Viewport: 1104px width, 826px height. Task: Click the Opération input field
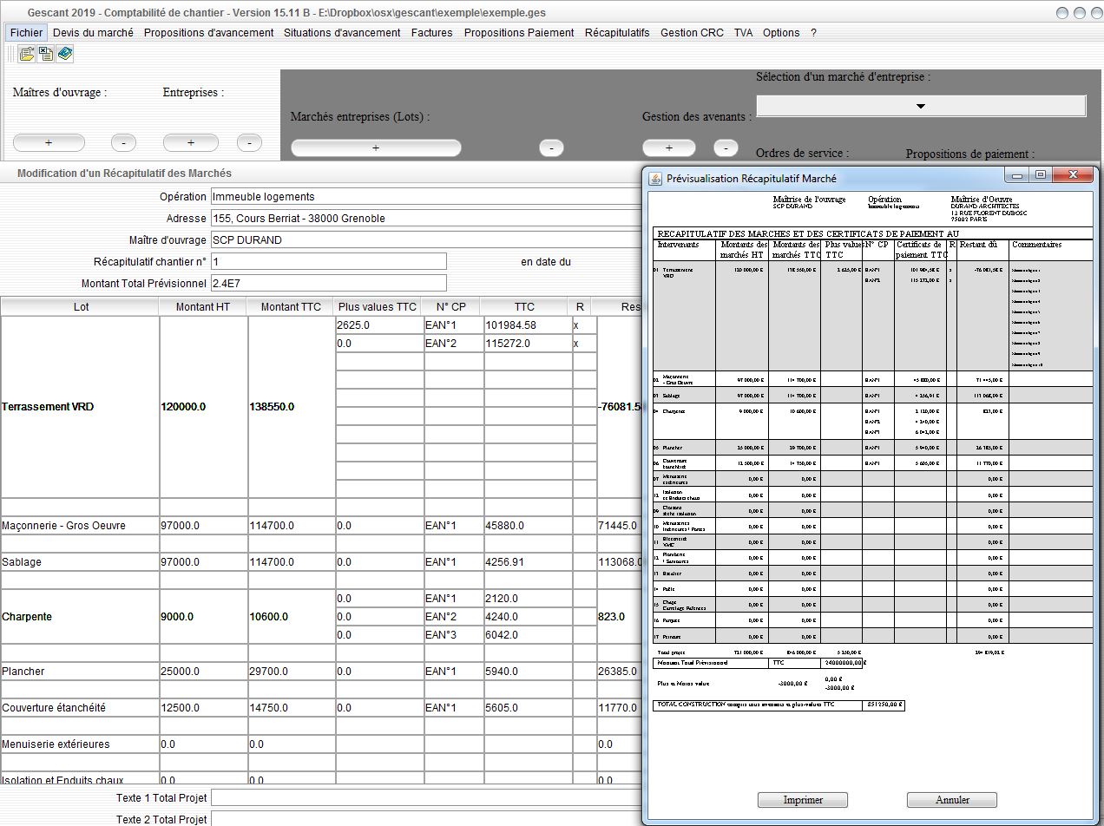click(426, 197)
